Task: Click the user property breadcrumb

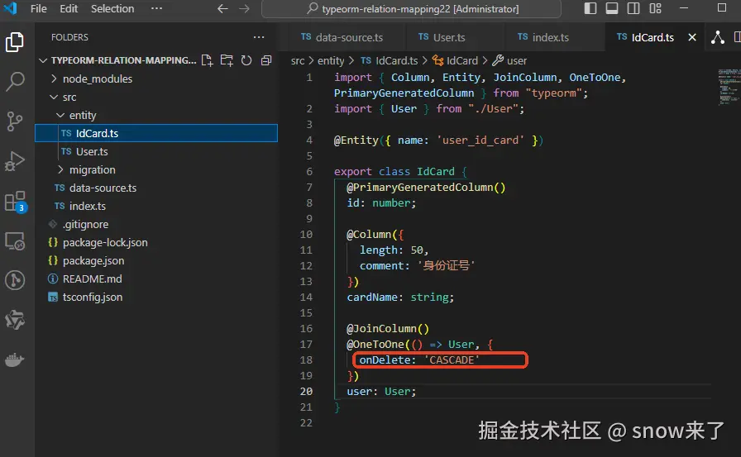Action: 510,61
